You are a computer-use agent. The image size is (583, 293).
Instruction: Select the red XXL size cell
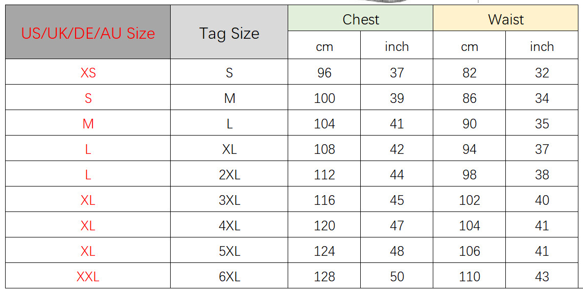[x=88, y=276]
